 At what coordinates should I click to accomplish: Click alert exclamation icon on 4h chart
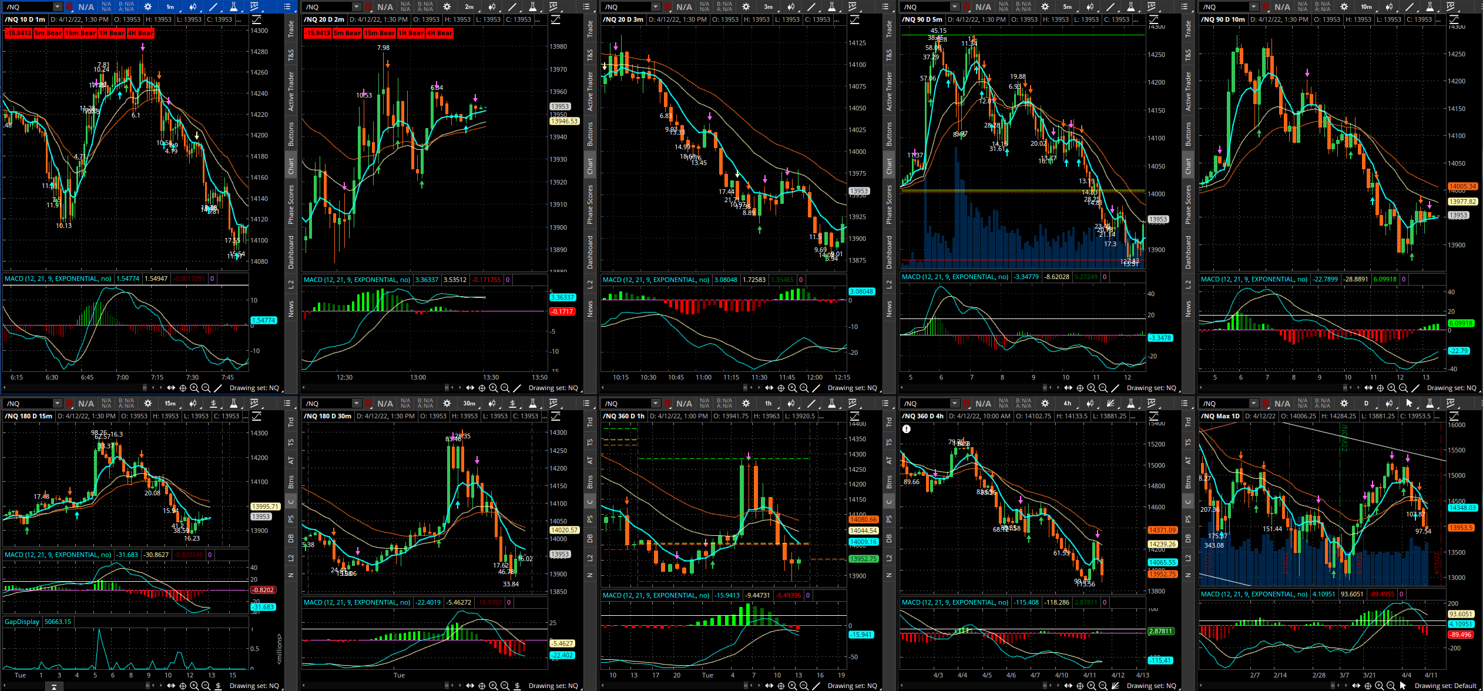click(x=907, y=429)
